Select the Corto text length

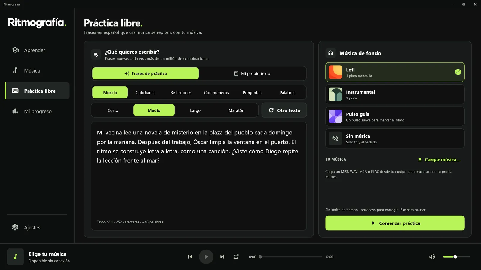pos(113,110)
